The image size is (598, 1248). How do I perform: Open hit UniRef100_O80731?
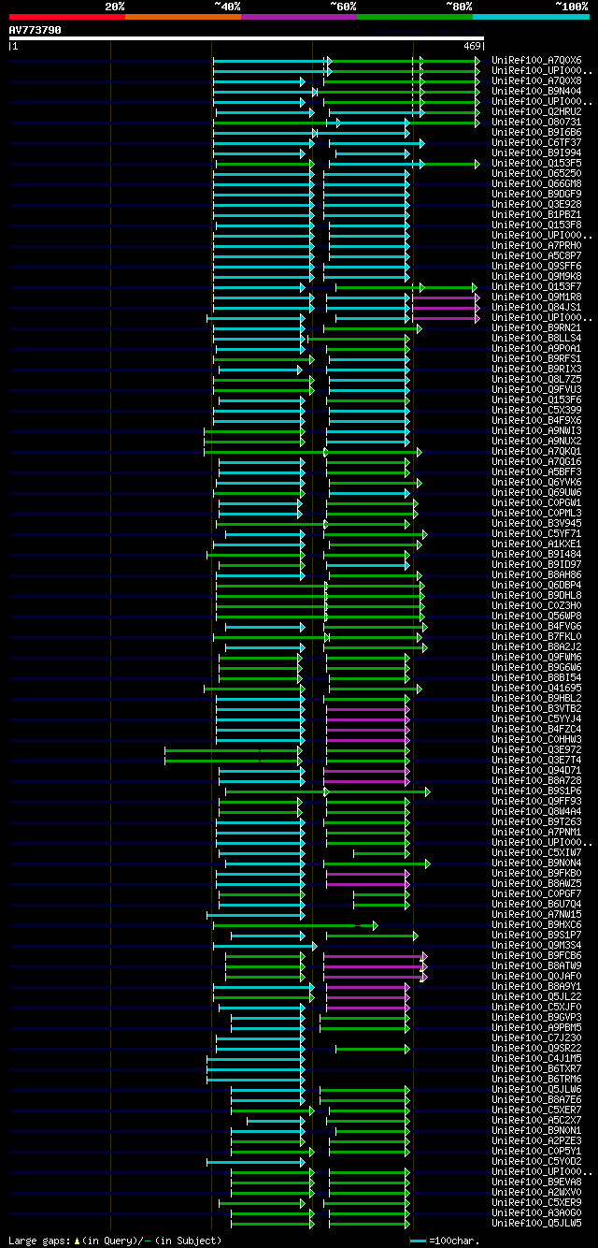coord(536,123)
